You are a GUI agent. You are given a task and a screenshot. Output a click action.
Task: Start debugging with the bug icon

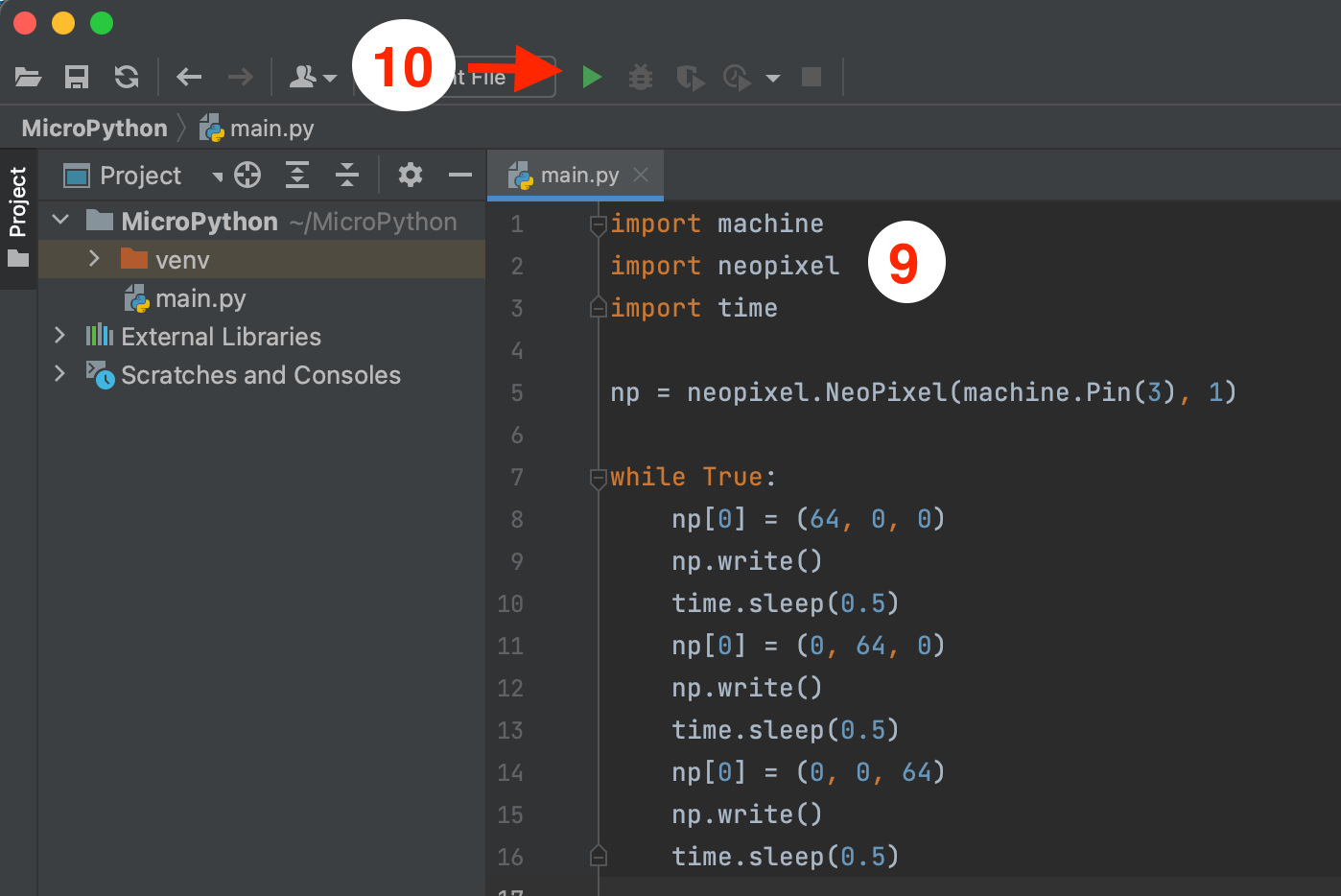(640, 77)
